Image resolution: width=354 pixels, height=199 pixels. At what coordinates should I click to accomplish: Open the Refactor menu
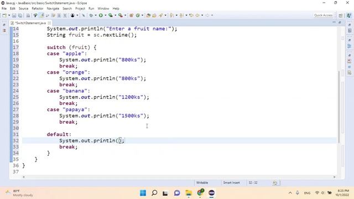click(38, 9)
